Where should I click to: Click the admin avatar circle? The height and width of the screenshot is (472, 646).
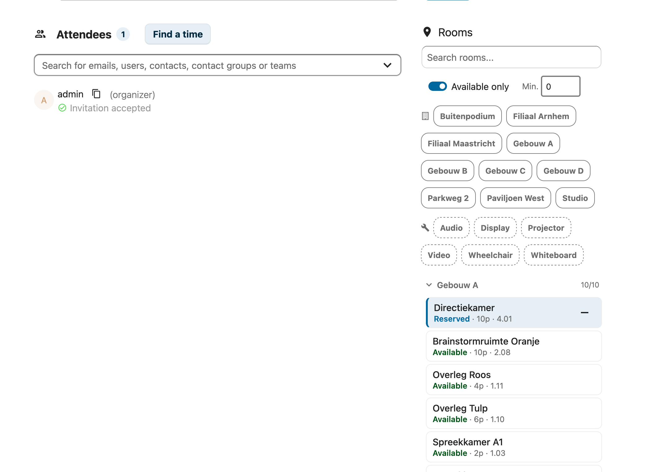[44, 100]
